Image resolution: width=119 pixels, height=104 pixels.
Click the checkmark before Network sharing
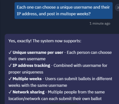[10, 92]
